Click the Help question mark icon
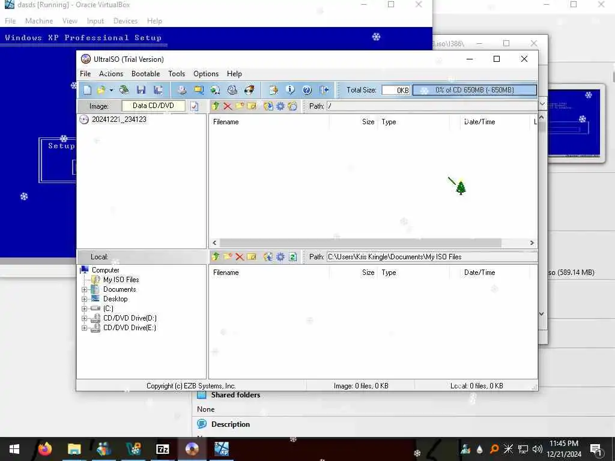This screenshot has width=615, height=461. pyautogui.click(x=307, y=90)
